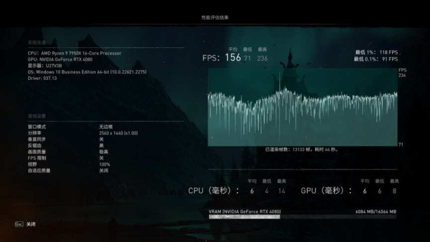Click the FPS 236 axis label on graph
This screenshot has width=430, height=242.
[402, 73]
